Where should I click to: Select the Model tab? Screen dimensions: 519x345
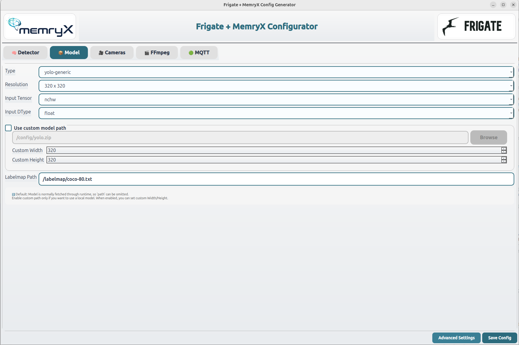pos(69,53)
